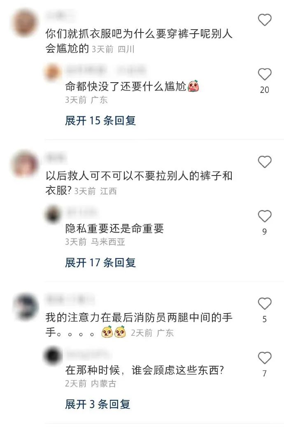Like the Jiangxi comment about pulling pants
The height and width of the screenshot is (427, 284).
pos(265,162)
